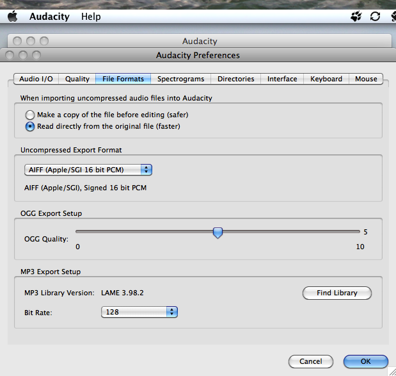Open the Audacity application menu
The image size is (396, 376).
click(49, 16)
